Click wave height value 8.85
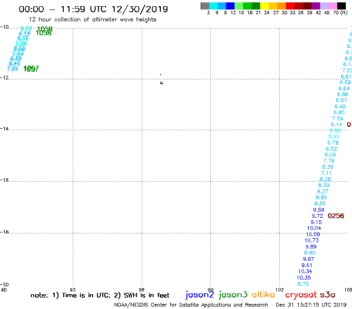This screenshot has width=352, height=309. (x=320, y=203)
